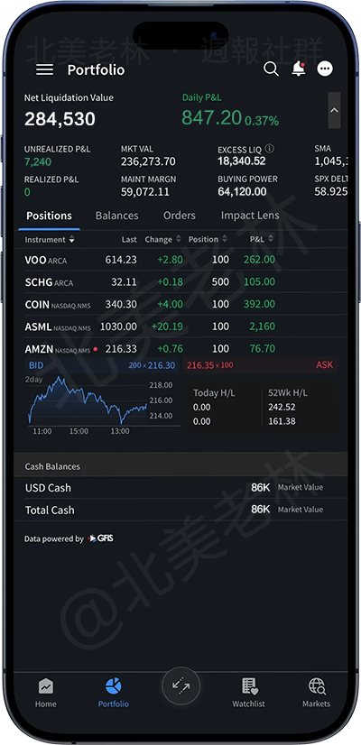Tap the Portfolio page title
The width and height of the screenshot is (361, 745).
tap(96, 69)
